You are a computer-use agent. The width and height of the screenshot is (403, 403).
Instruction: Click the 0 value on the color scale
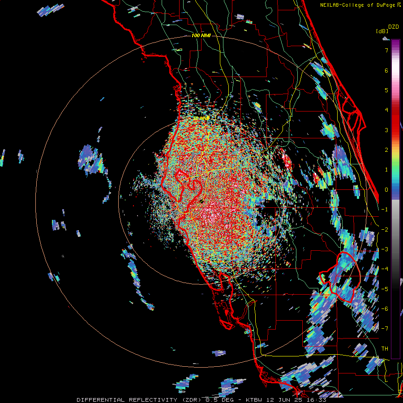(386, 190)
